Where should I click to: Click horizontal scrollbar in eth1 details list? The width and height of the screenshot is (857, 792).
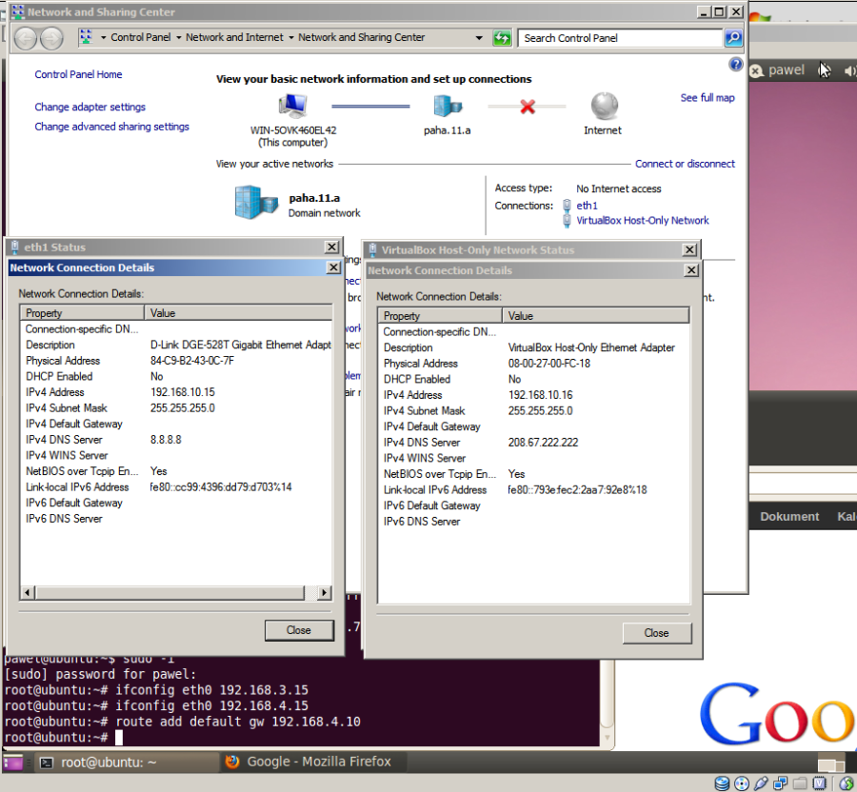176,593
